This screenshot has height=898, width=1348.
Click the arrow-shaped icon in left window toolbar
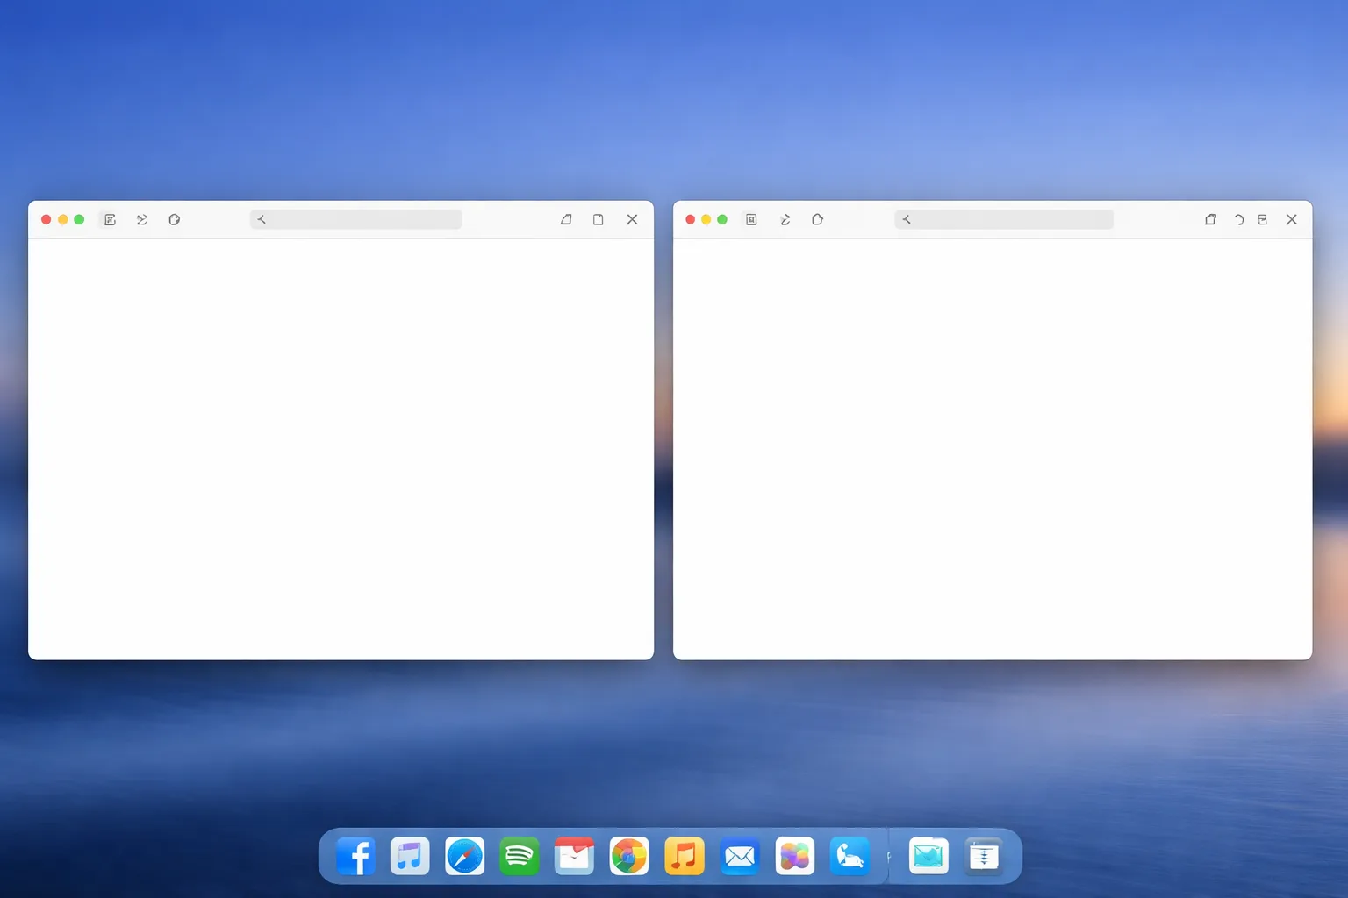tap(141, 220)
